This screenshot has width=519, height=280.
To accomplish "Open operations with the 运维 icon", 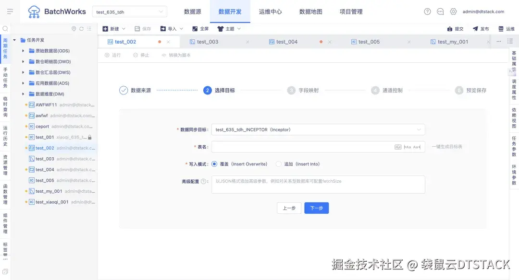I will 505,28.
